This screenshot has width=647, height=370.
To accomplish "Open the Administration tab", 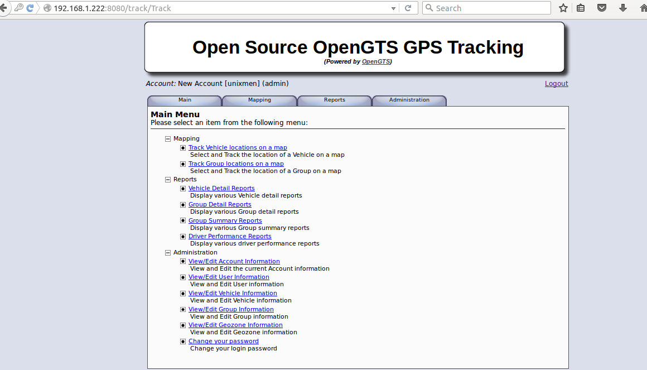I will coord(409,100).
